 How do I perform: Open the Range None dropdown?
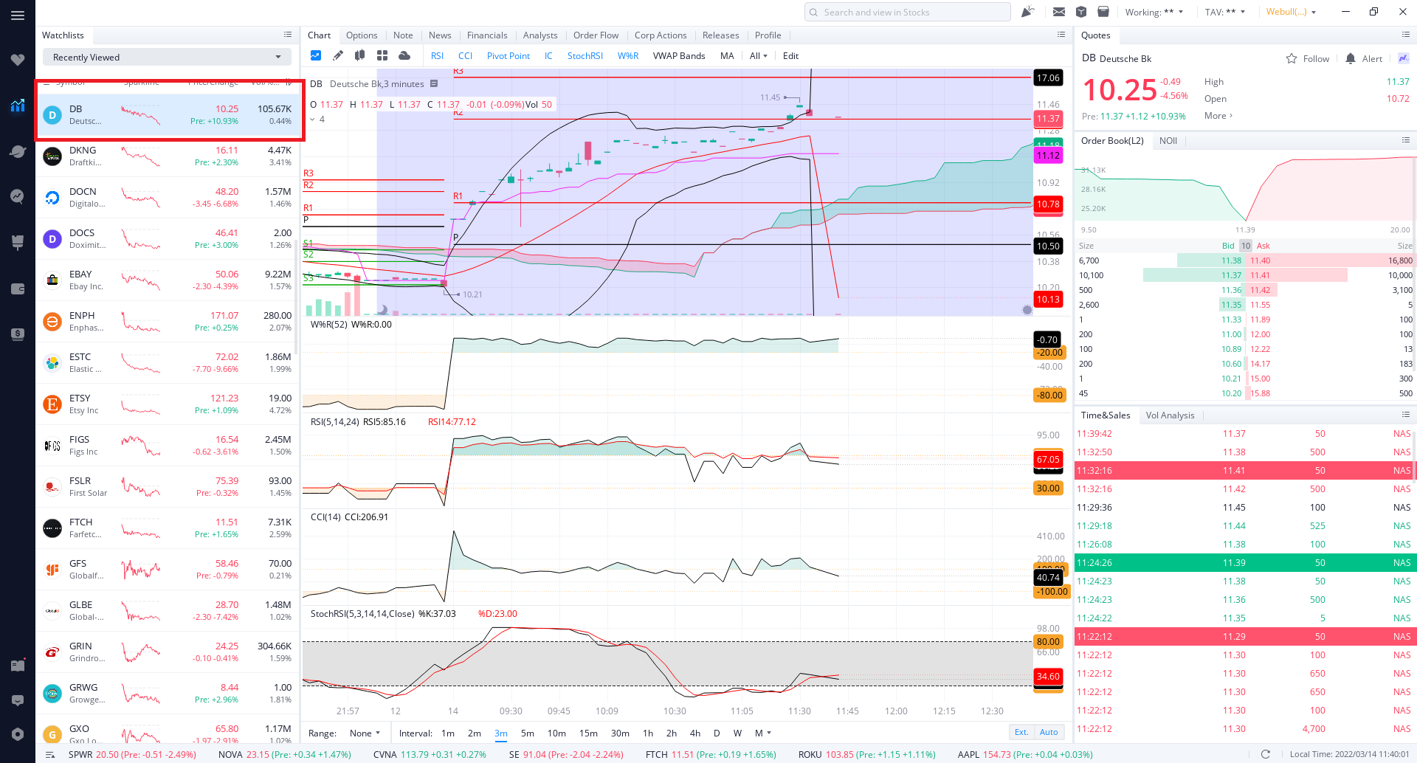point(365,733)
